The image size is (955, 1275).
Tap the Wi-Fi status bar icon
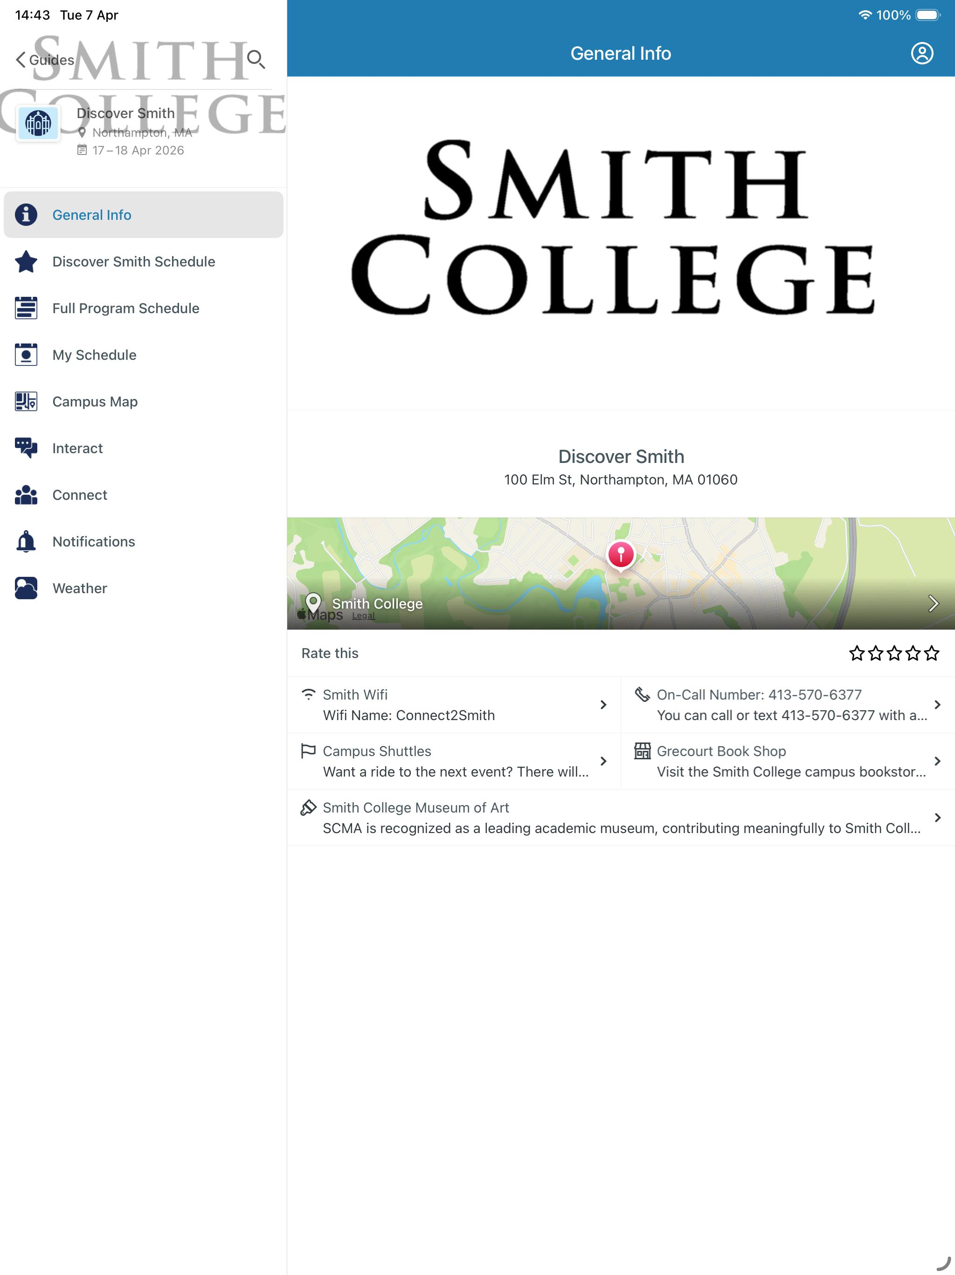click(x=865, y=15)
